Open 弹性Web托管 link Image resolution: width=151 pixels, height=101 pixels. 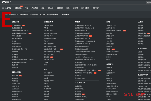[x=16, y=99]
